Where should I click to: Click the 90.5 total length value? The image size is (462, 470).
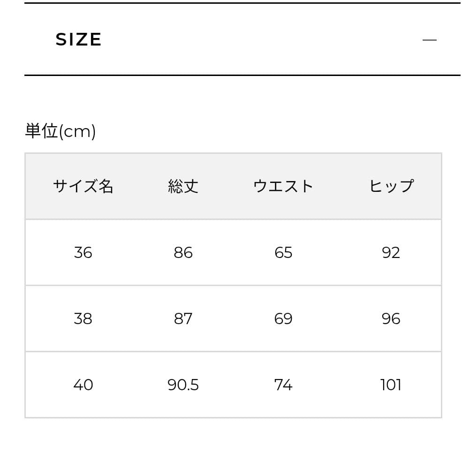(x=183, y=385)
